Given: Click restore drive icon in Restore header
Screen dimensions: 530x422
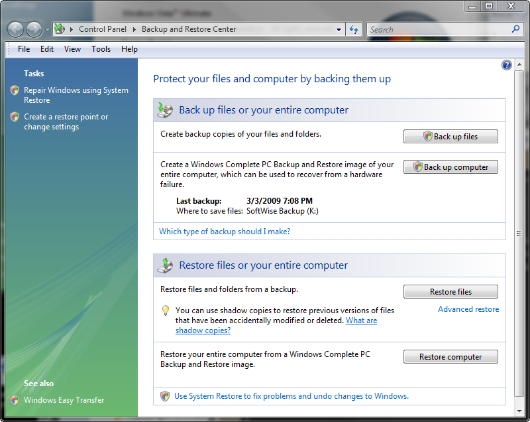Looking at the screenshot, I should coord(165,265).
